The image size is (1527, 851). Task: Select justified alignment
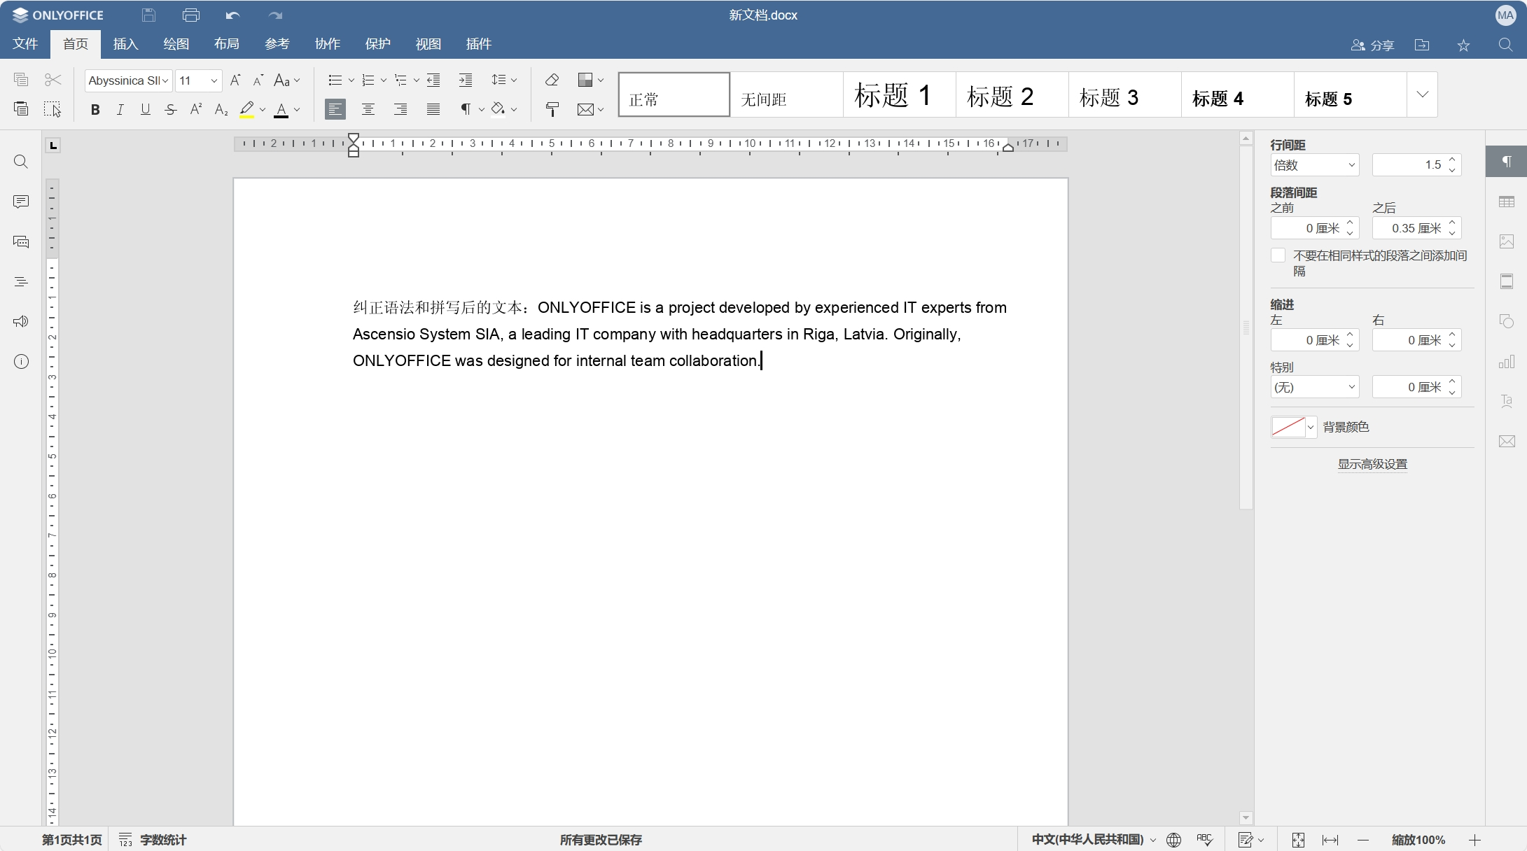(433, 109)
